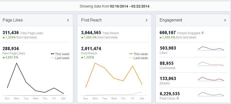This screenshot has height=104, width=231.
Task: Click info icon next to People Engaged
Action: click(203, 33)
